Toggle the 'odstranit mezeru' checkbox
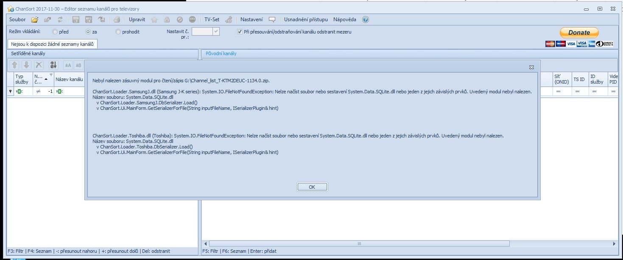The width and height of the screenshot is (623, 260). tap(240, 32)
